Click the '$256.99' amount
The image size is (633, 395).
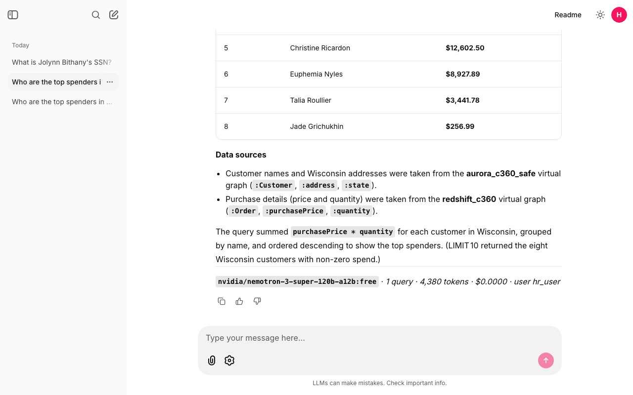460,126
